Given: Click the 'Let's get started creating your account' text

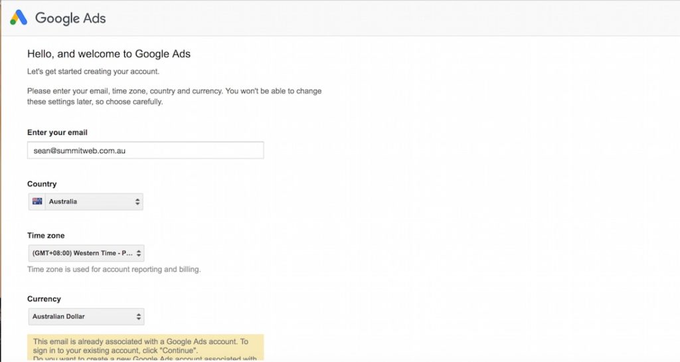Looking at the screenshot, I should click(x=93, y=72).
